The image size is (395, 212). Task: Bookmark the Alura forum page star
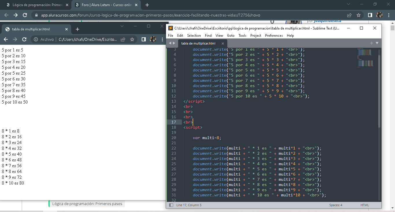[x=359, y=15]
